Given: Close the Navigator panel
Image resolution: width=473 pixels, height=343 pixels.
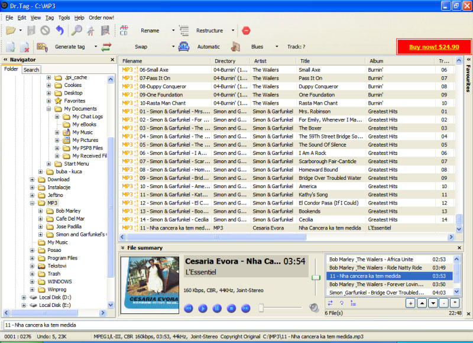Looking at the screenshot, I should point(112,60).
